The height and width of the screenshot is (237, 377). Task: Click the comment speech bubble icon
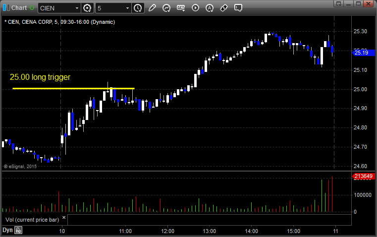238,8
